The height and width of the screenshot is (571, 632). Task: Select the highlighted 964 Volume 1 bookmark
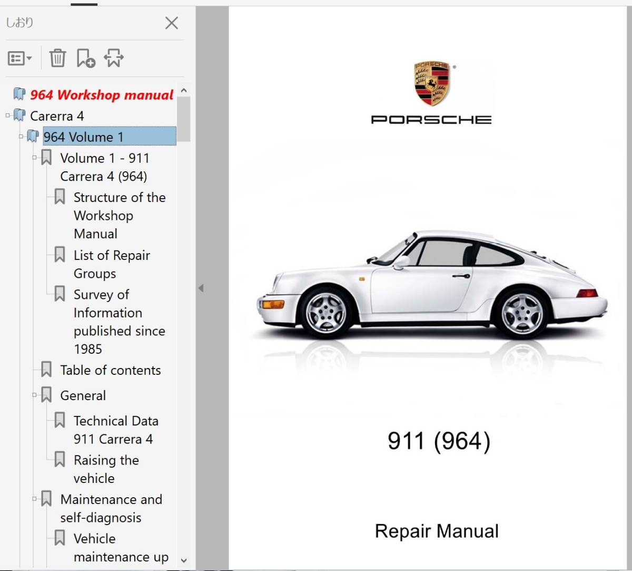(110, 137)
